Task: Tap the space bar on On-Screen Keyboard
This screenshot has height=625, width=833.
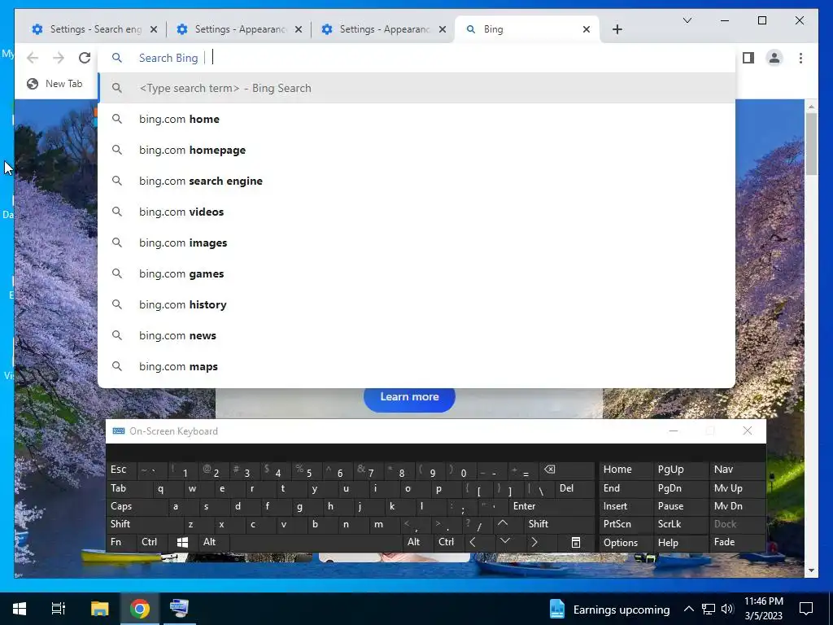Action: tap(316, 542)
